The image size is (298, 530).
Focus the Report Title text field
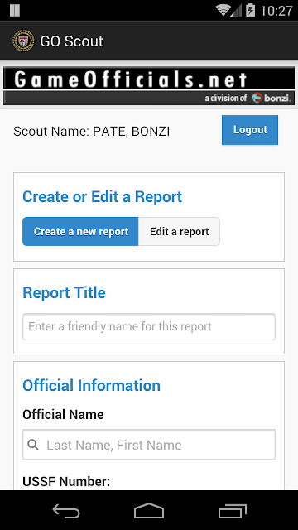pyautogui.click(x=149, y=326)
